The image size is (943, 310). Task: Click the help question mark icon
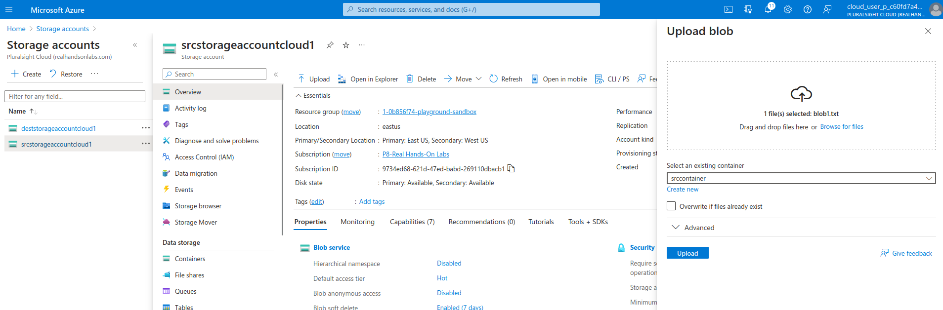pos(808,9)
